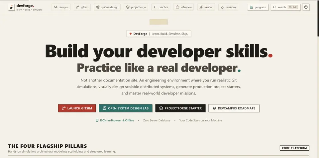This screenshot has width=319, height=158.
Task: Click the magnifier icon in search box
Action: click(274, 7)
